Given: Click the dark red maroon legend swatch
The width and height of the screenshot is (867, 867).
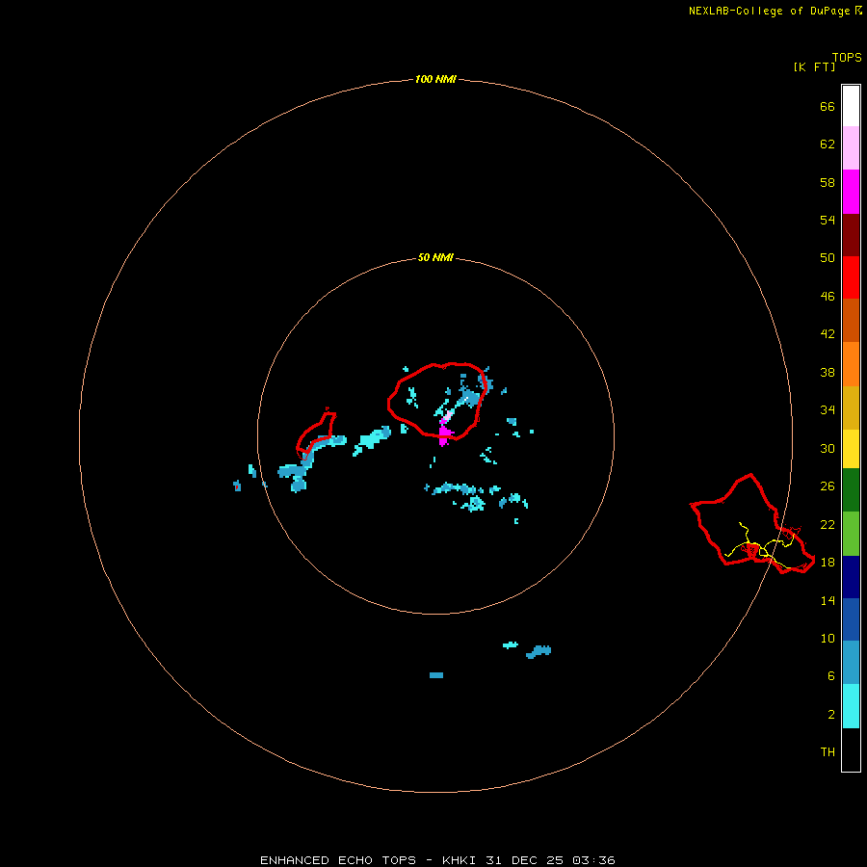Looking at the screenshot, I should pos(851,234).
